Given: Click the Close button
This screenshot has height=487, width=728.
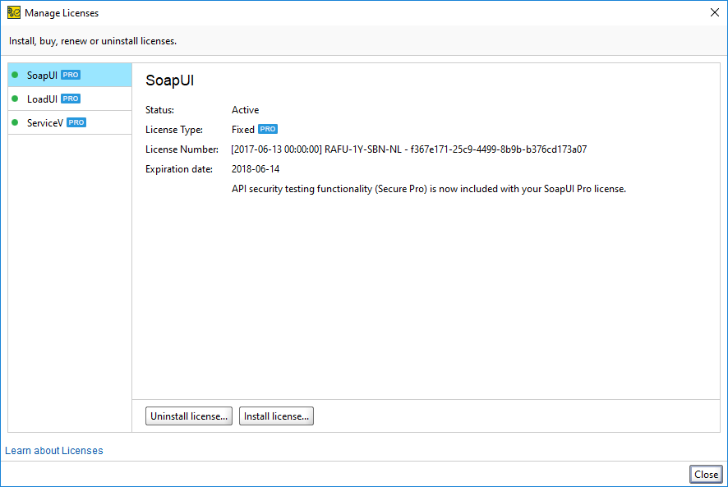Looking at the screenshot, I should [706, 475].
